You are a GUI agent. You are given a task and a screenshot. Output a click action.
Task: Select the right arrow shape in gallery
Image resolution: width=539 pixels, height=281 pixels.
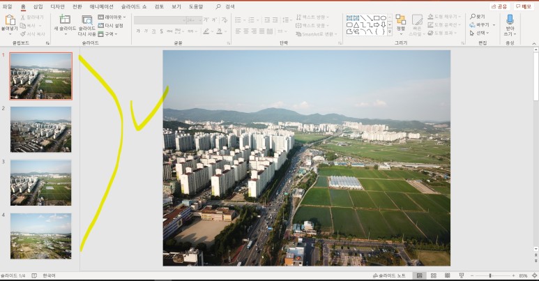coord(377,25)
